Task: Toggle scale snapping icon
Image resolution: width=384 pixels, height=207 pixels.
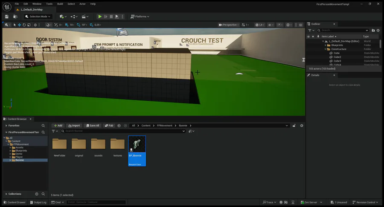Action: [x=91, y=25]
